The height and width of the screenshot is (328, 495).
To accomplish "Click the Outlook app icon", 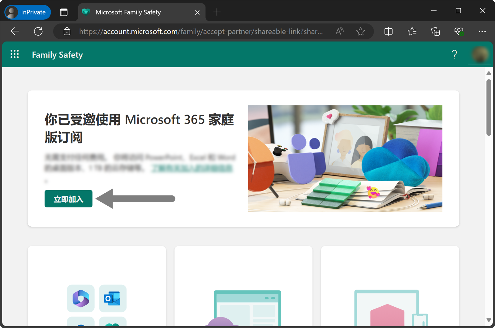I will [113, 298].
